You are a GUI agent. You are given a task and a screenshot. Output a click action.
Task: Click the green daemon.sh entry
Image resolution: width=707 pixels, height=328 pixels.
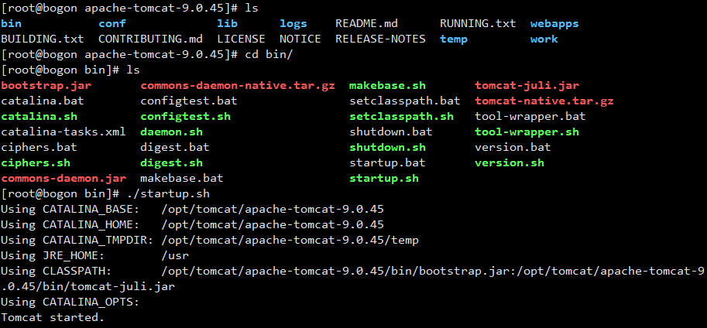point(171,132)
